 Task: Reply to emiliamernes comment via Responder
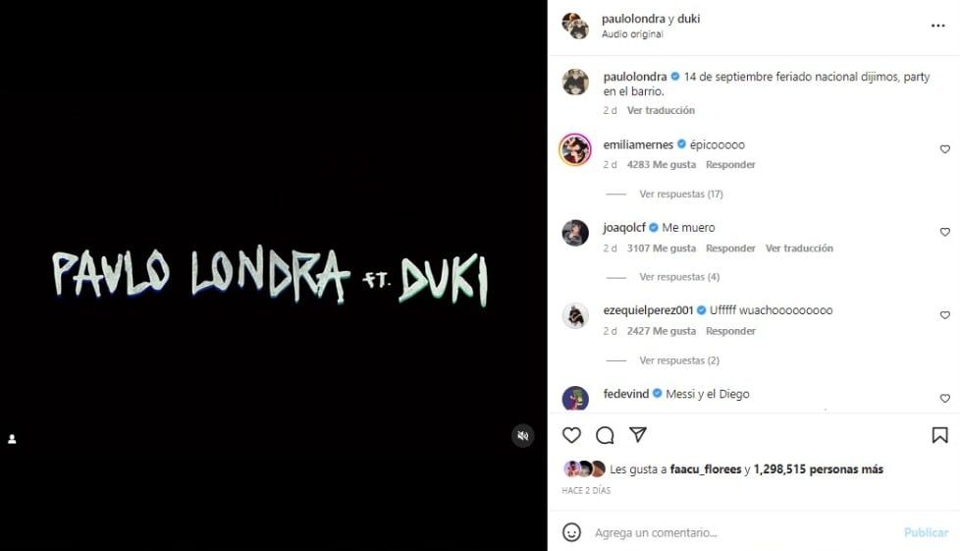click(x=730, y=164)
